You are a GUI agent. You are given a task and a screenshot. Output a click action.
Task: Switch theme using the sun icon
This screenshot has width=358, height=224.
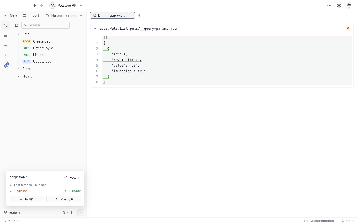click(x=329, y=6)
